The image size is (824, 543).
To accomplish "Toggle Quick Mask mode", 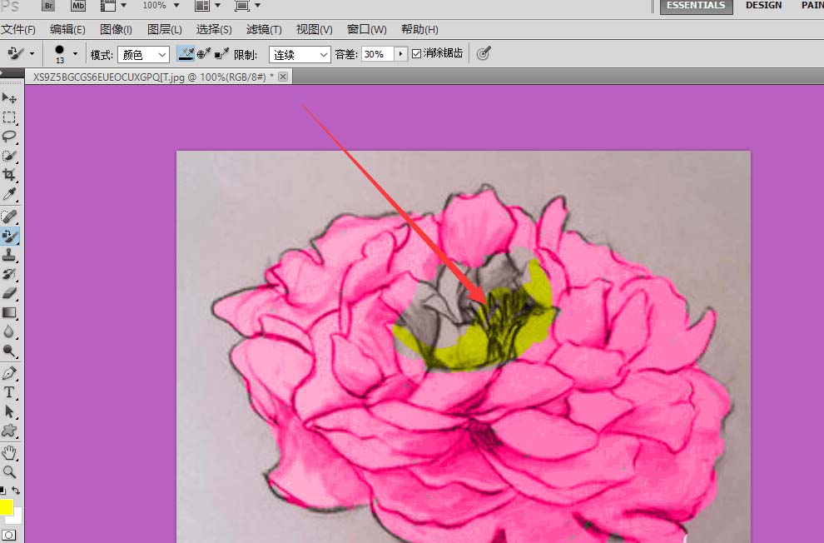I will pos(9,536).
